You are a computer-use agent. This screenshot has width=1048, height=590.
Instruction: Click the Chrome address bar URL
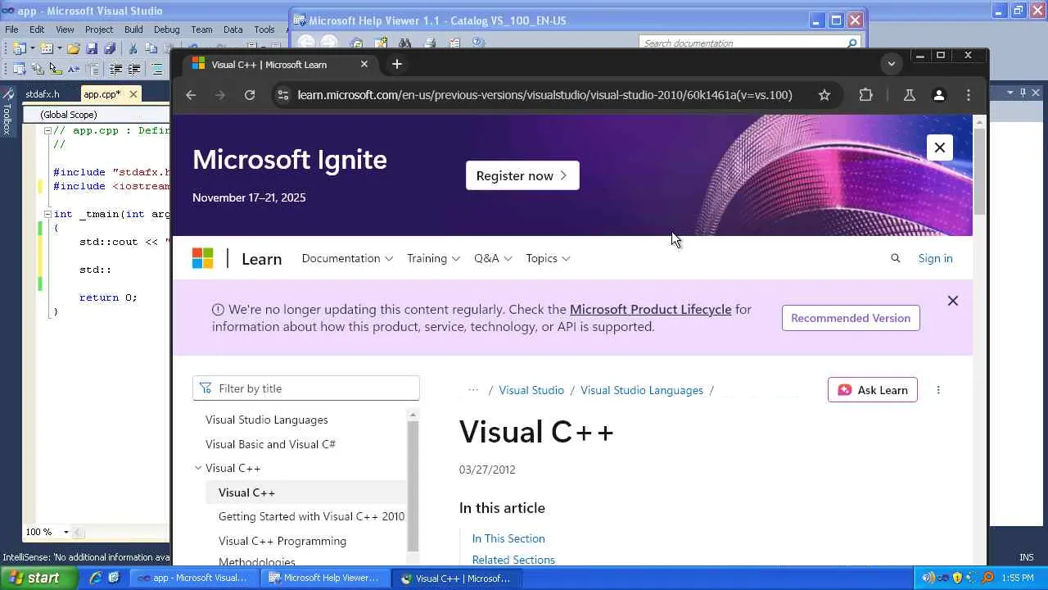(544, 95)
